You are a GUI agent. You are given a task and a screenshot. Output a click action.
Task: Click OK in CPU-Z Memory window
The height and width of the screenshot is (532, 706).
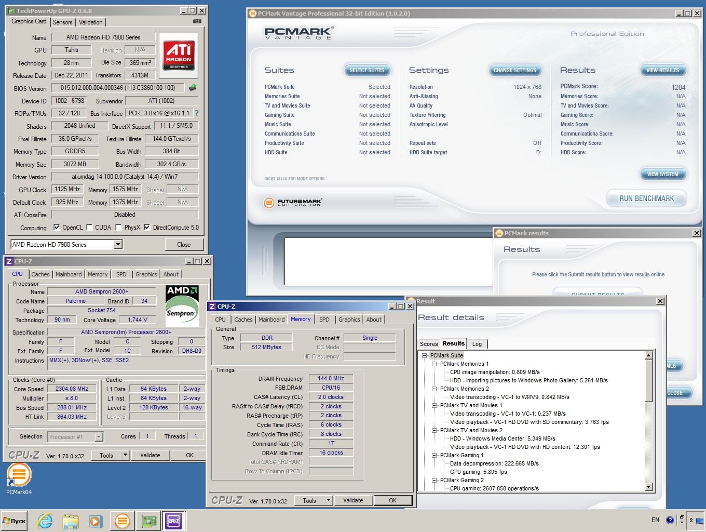coord(392,500)
